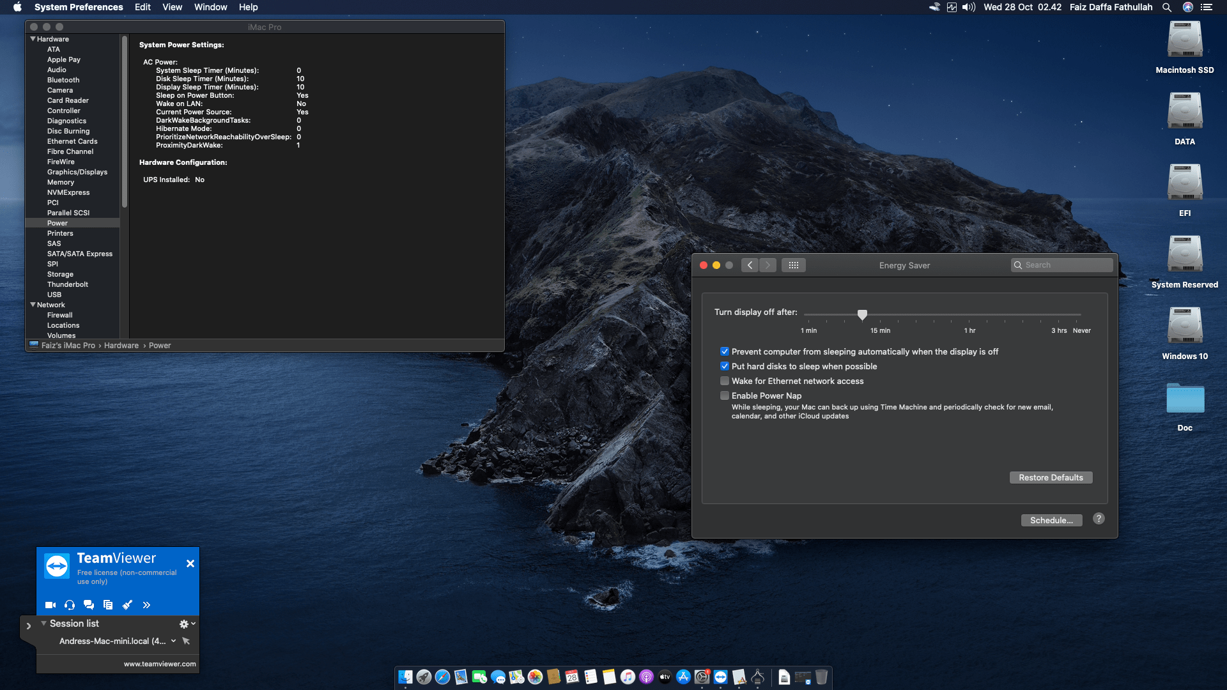Open TeamViewer chat bubbles icon
Image resolution: width=1227 pixels, height=690 pixels.
(x=89, y=605)
